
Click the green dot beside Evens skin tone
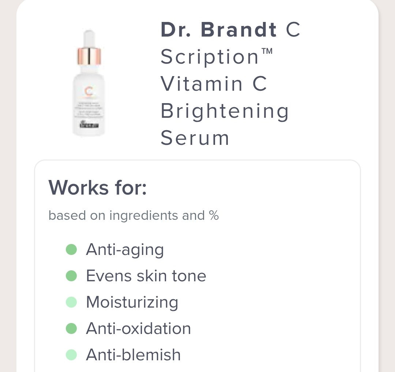tap(71, 276)
